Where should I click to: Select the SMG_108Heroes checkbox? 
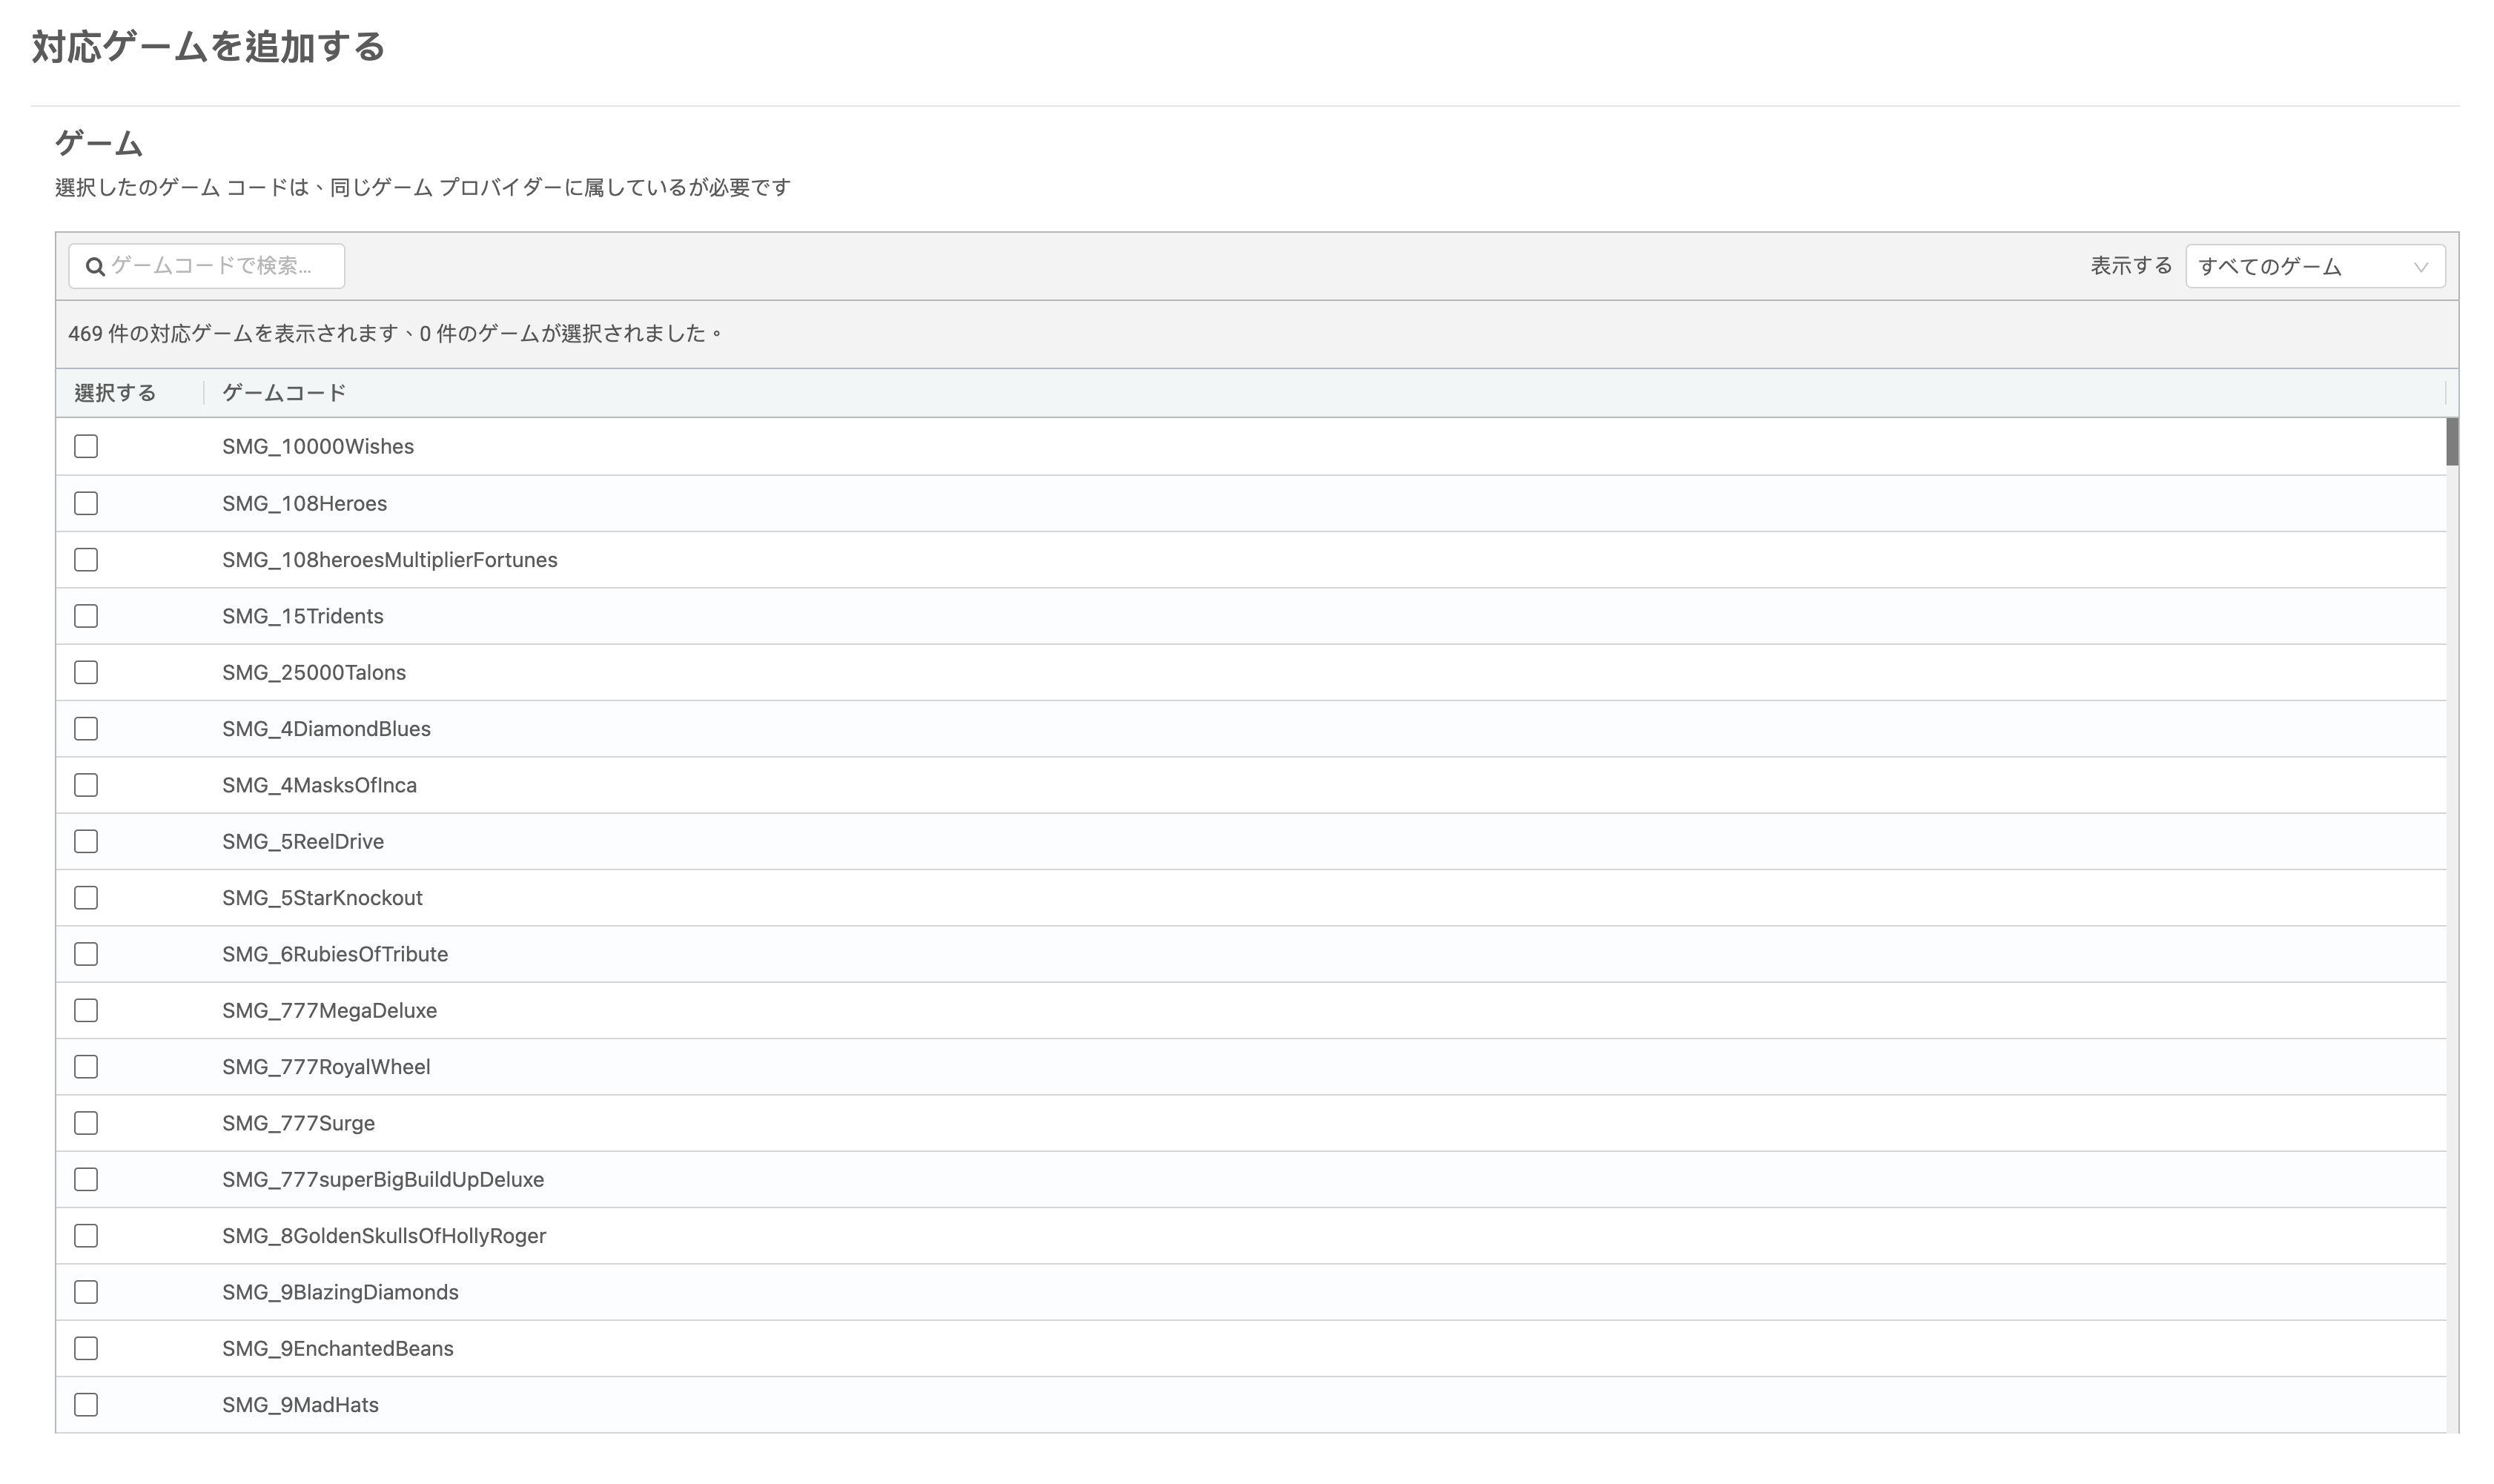86,503
